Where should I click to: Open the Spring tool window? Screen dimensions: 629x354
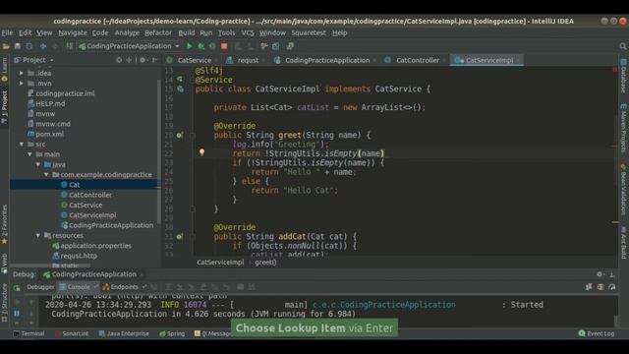172,333
